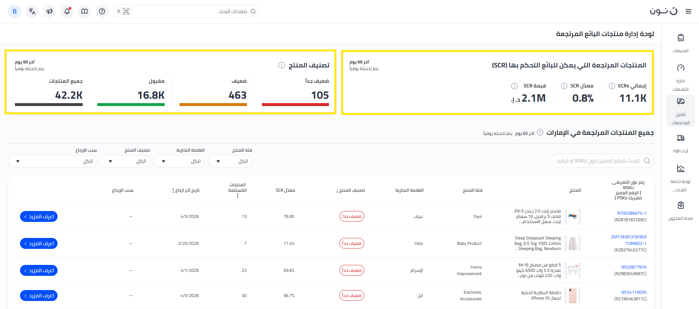Click اعرف المزيد for the Toys product
The height and width of the screenshot is (309, 699).
click(x=39, y=216)
